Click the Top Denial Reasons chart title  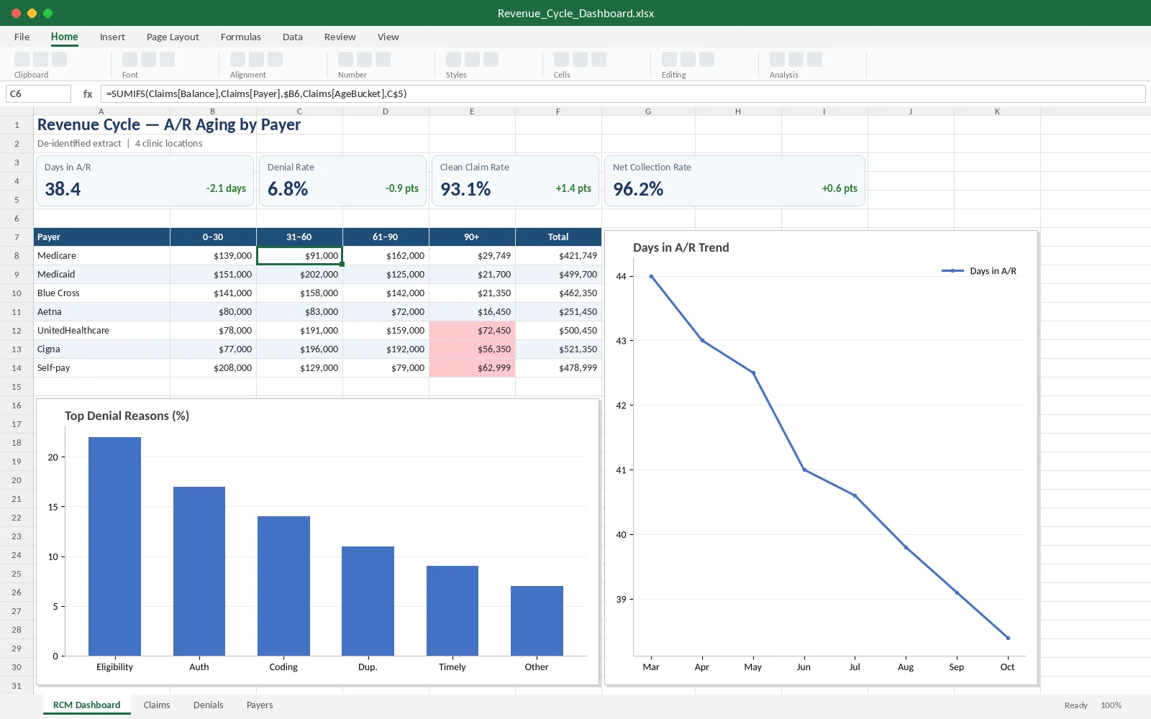pyautogui.click(x=127, y=416)
